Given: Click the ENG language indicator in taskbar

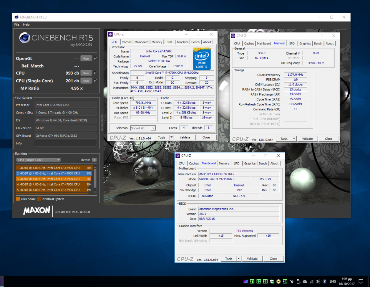Looking at the screenshot, I should [333, 281].
